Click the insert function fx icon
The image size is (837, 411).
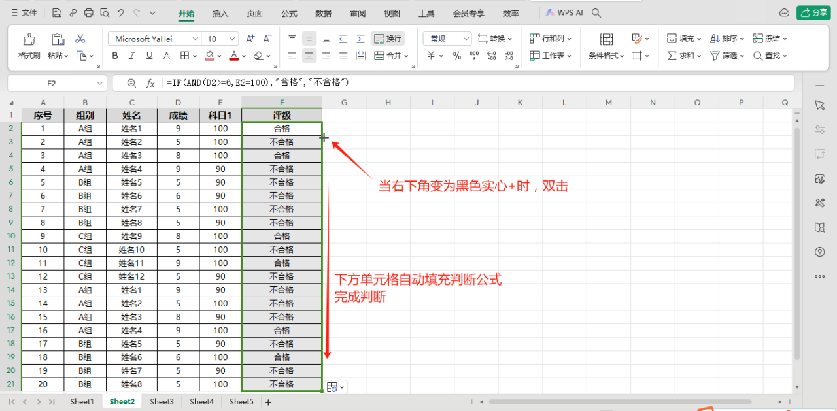click(x=150, y=83)
